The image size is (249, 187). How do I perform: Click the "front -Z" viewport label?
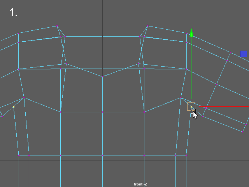click(x=140, y=184)
